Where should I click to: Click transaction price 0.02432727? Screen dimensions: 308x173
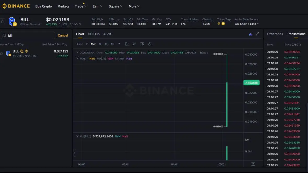tap(292, 69)
